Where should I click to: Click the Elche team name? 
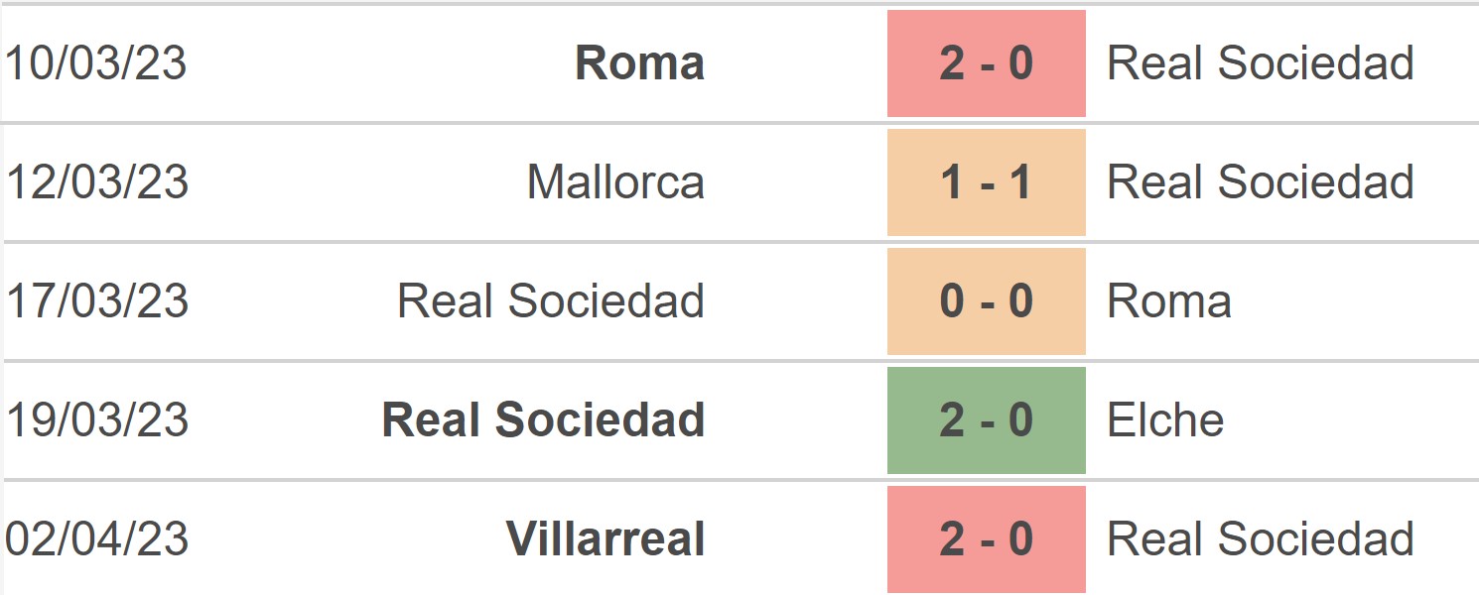[1165, 420]
